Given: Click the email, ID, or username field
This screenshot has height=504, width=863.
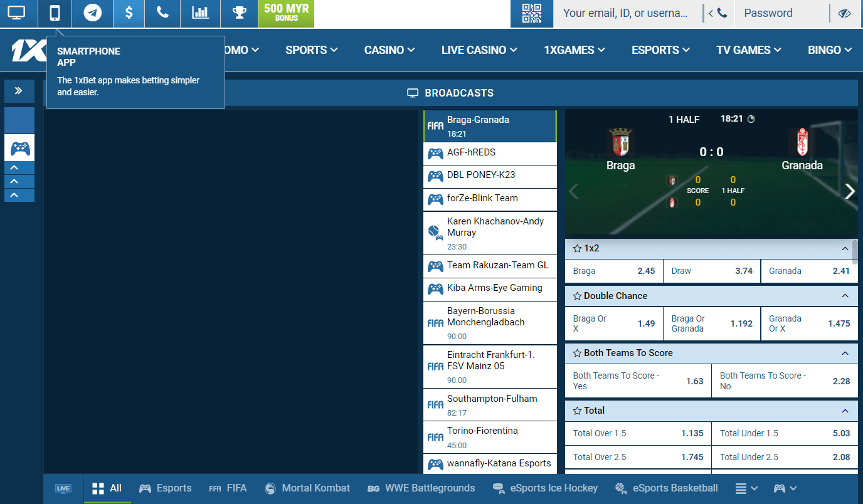Looking at the screenshot, I should (x=627, y=13).
